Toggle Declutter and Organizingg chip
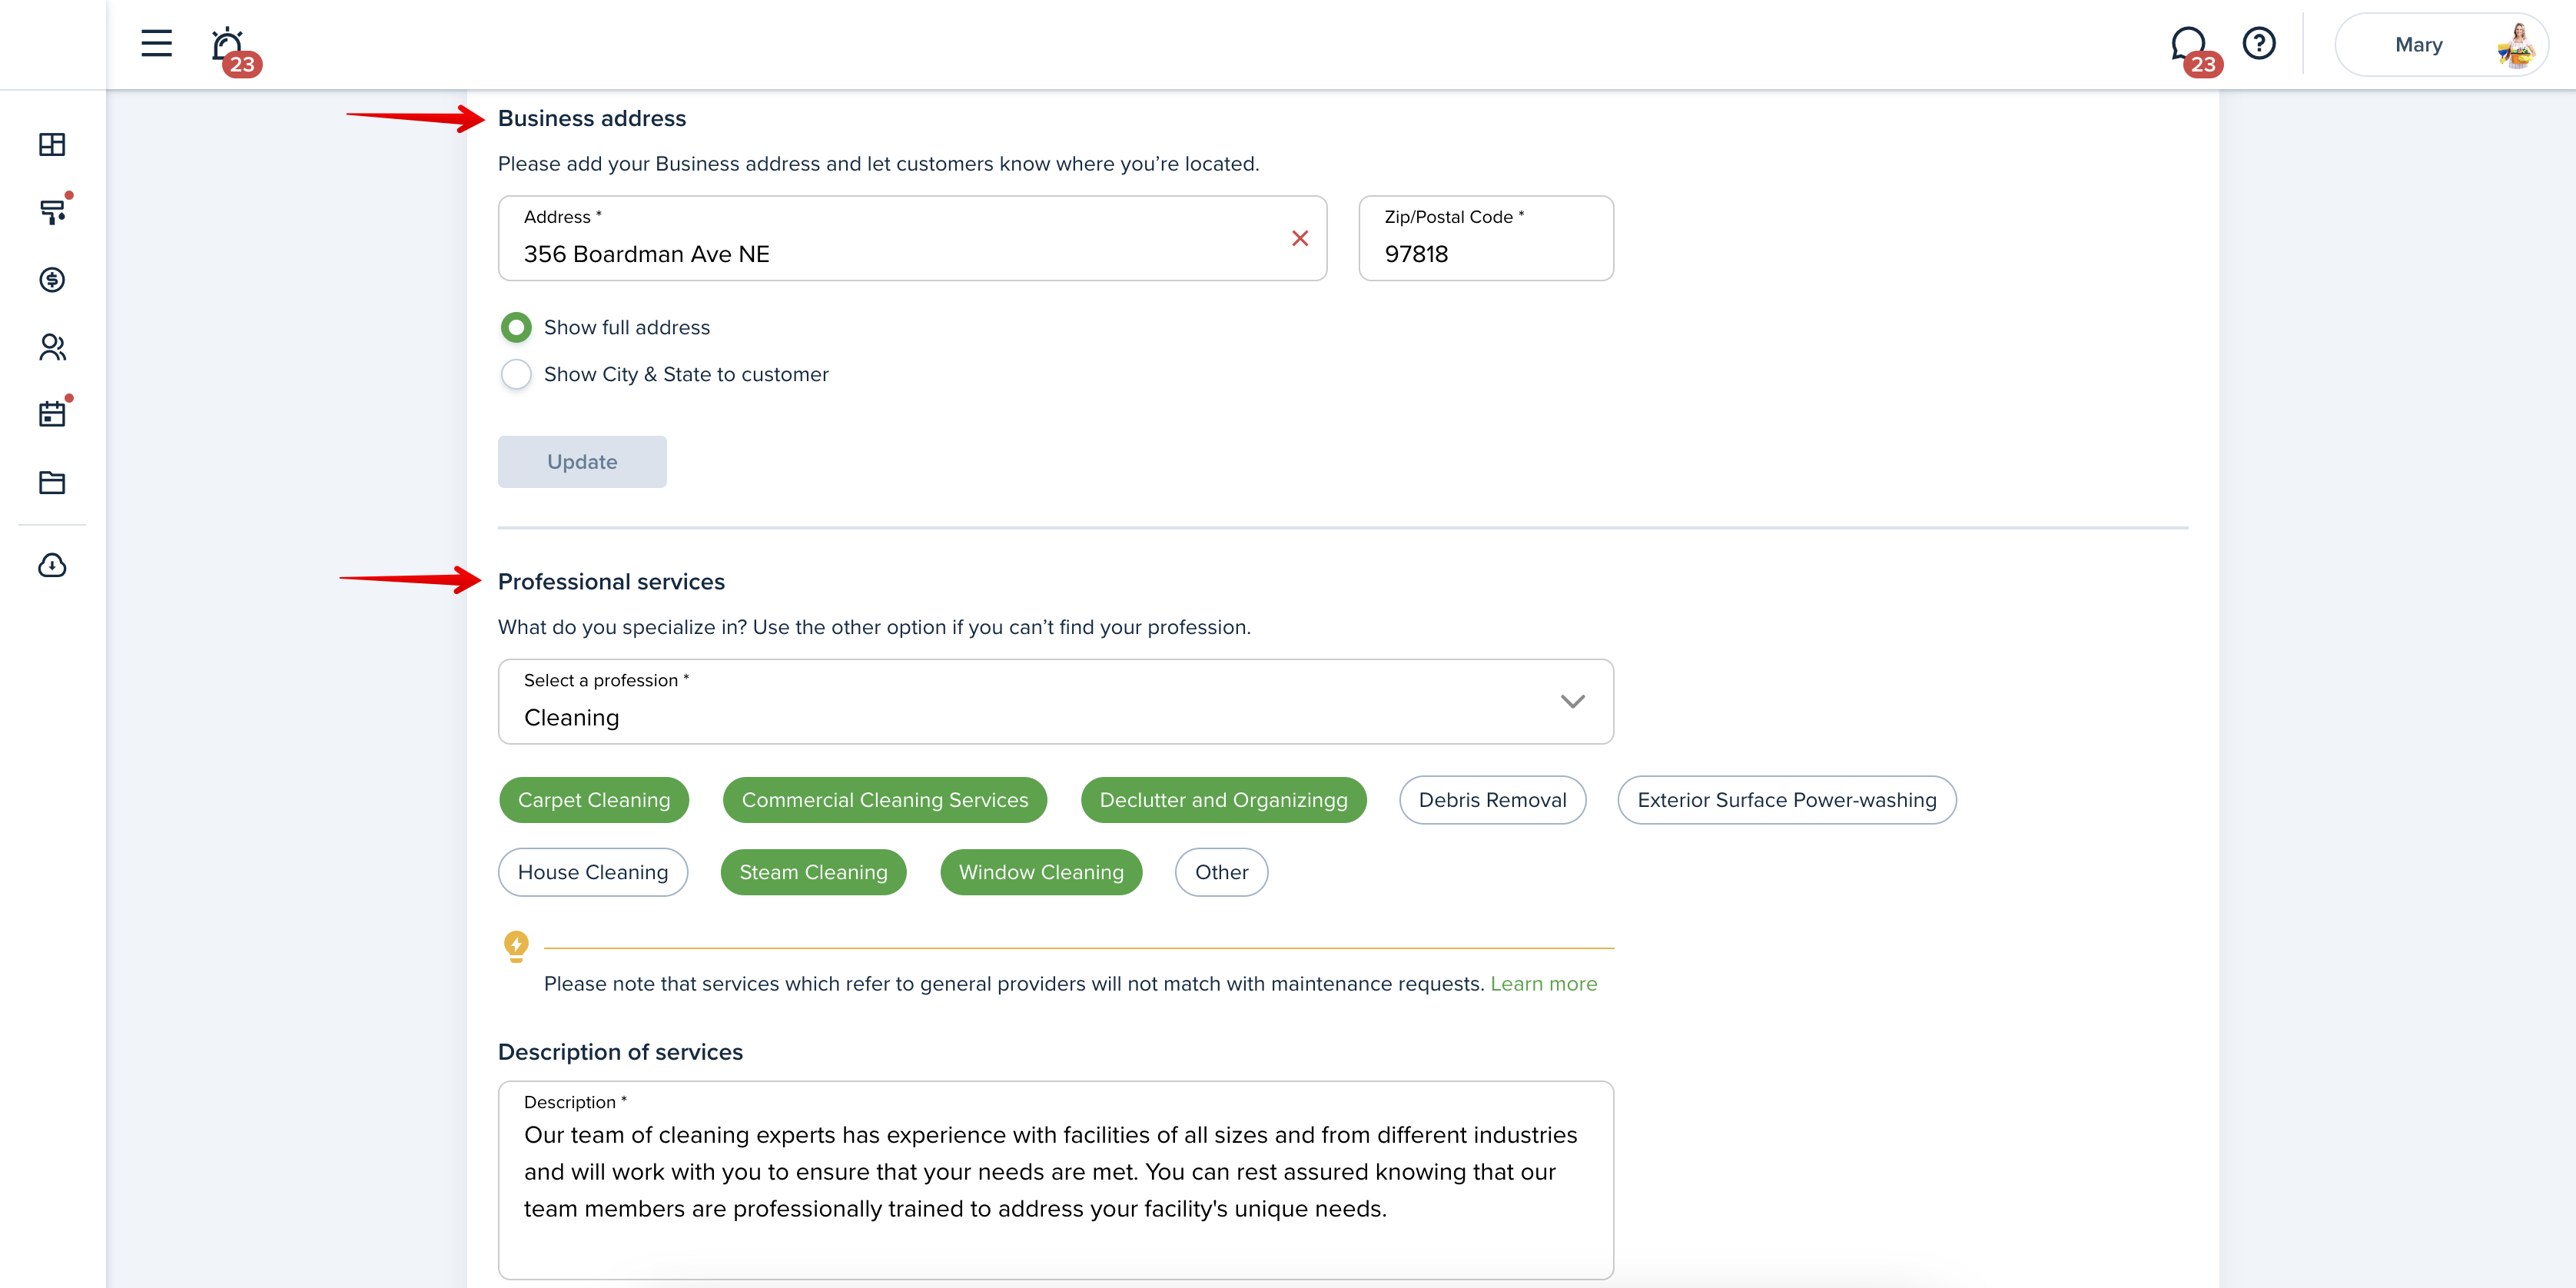 point(1223,800)
